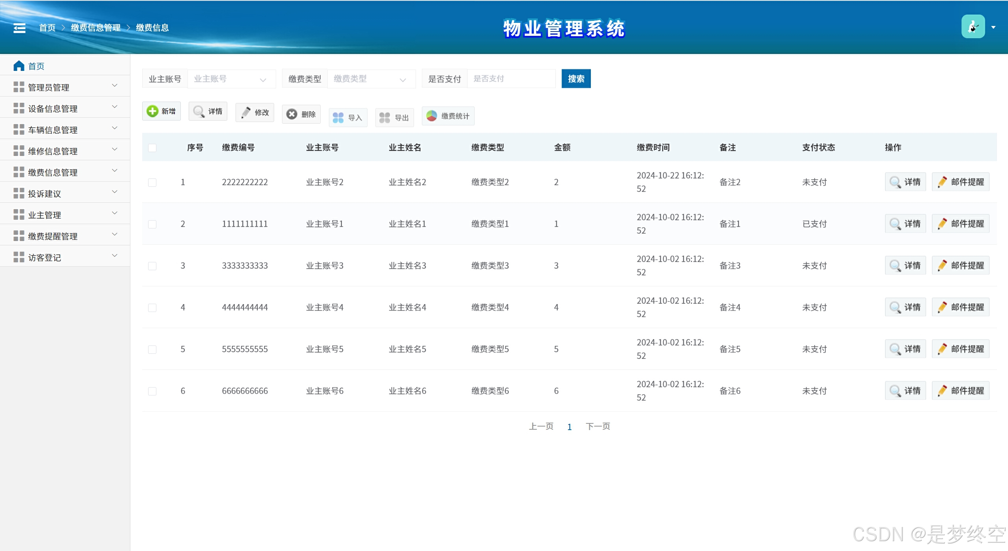
Task: Open the 业主账号 filter dropdown
Action: coord(231,79)
